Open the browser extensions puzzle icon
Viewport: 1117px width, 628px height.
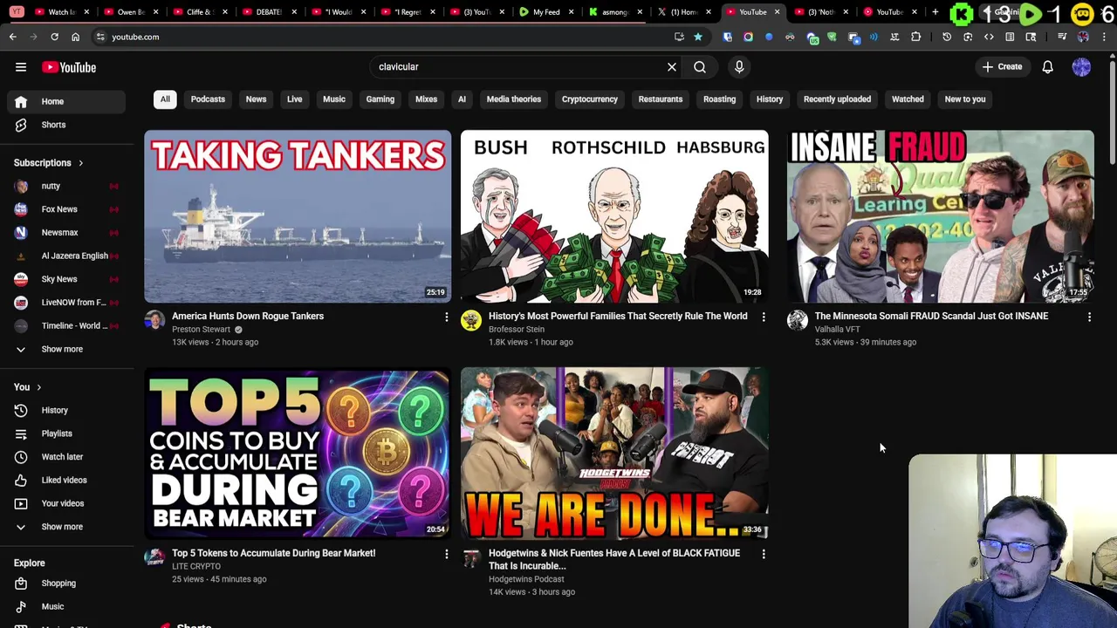click(x=916, y=37)
